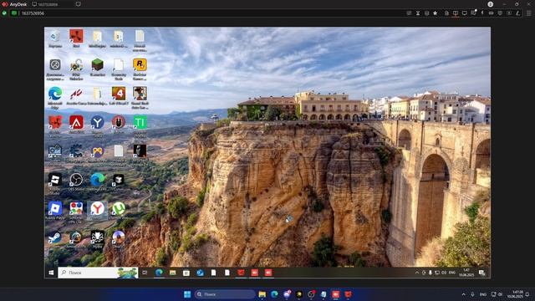
Task: Click the remote taskbar Поиск search box
Action: tap(98, 273)
